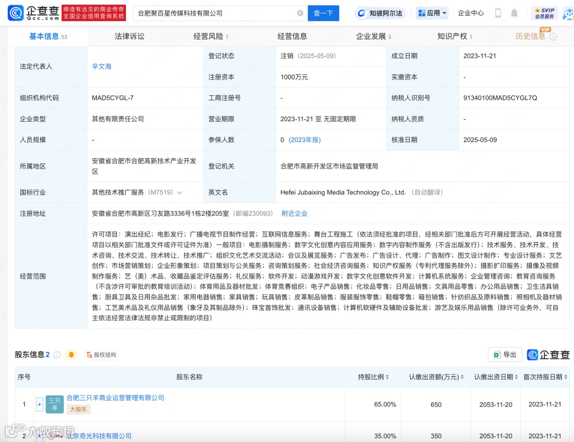
Task: Select taxpayer ID 91340100MAD5CYGL7Q
Action: point(500,98)
